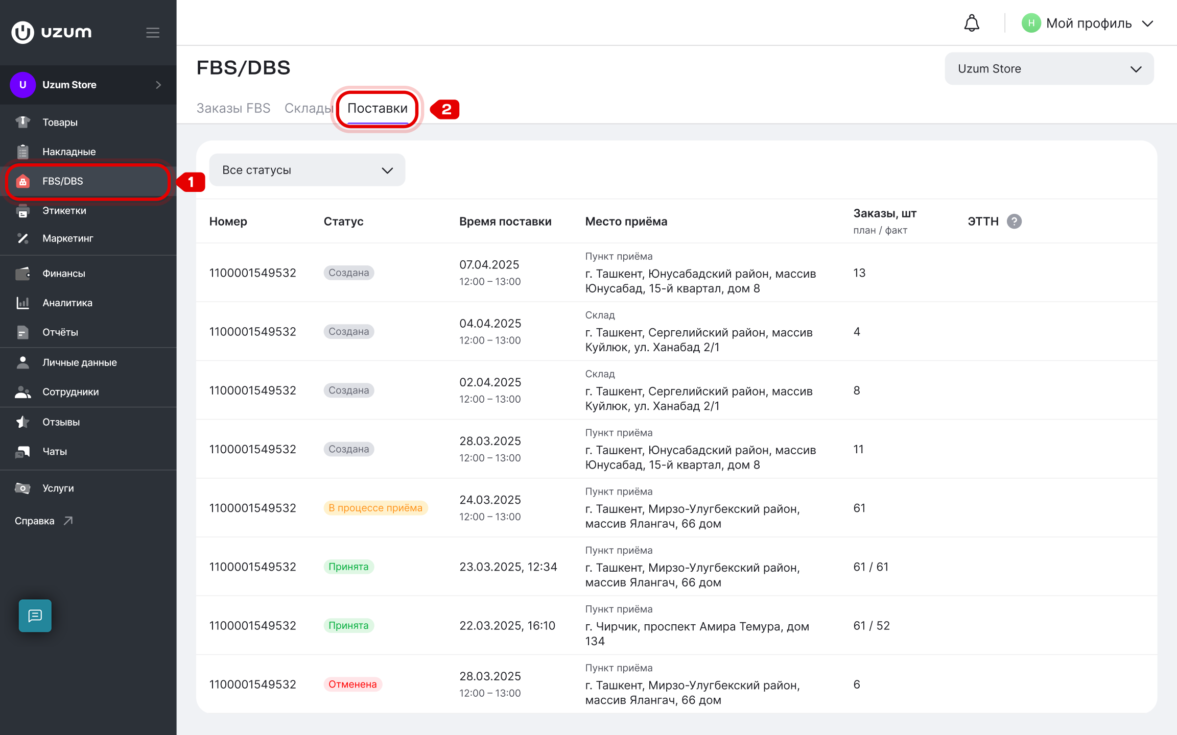This screenshot has width=1177, height=735.
Task: Expand Uzum Store sidebar shop chevron
Action: click(158, 85)
